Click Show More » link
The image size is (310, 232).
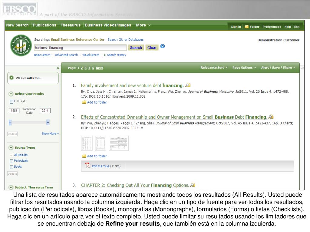pos(50,134)
